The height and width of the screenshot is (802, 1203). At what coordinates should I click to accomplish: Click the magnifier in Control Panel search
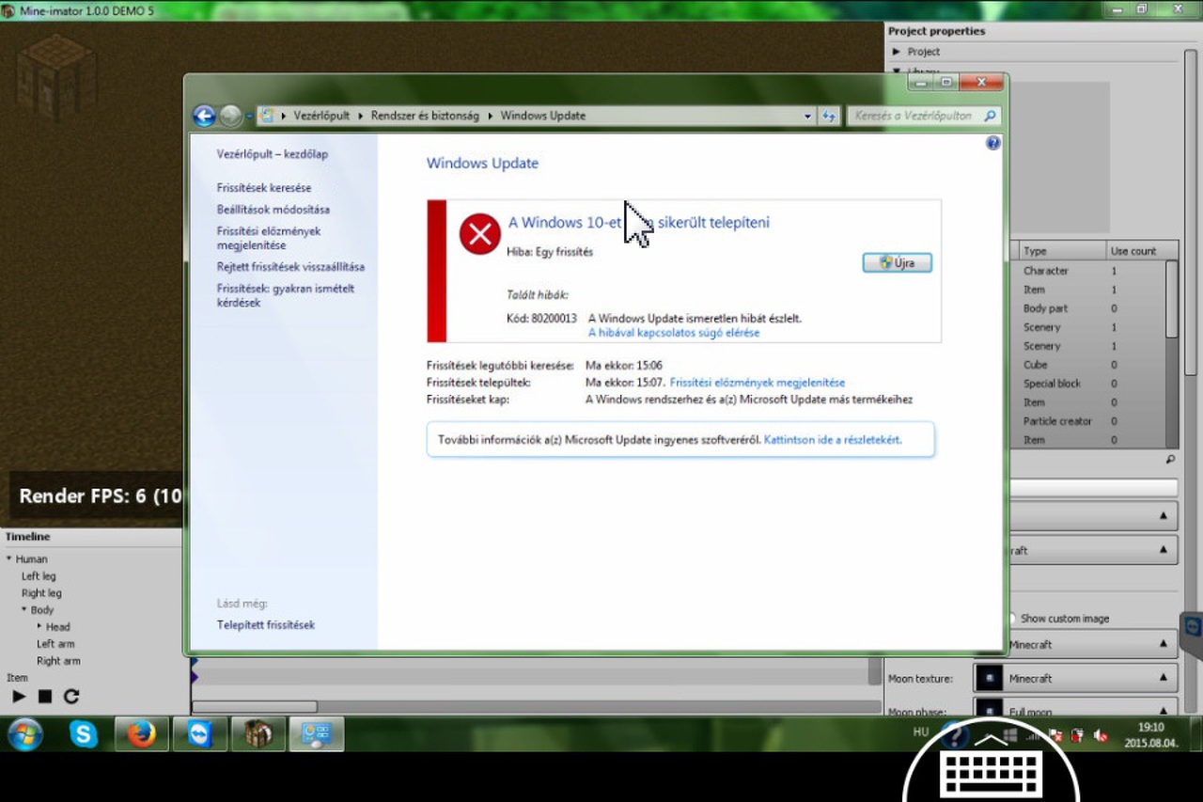tap(990, 116)
